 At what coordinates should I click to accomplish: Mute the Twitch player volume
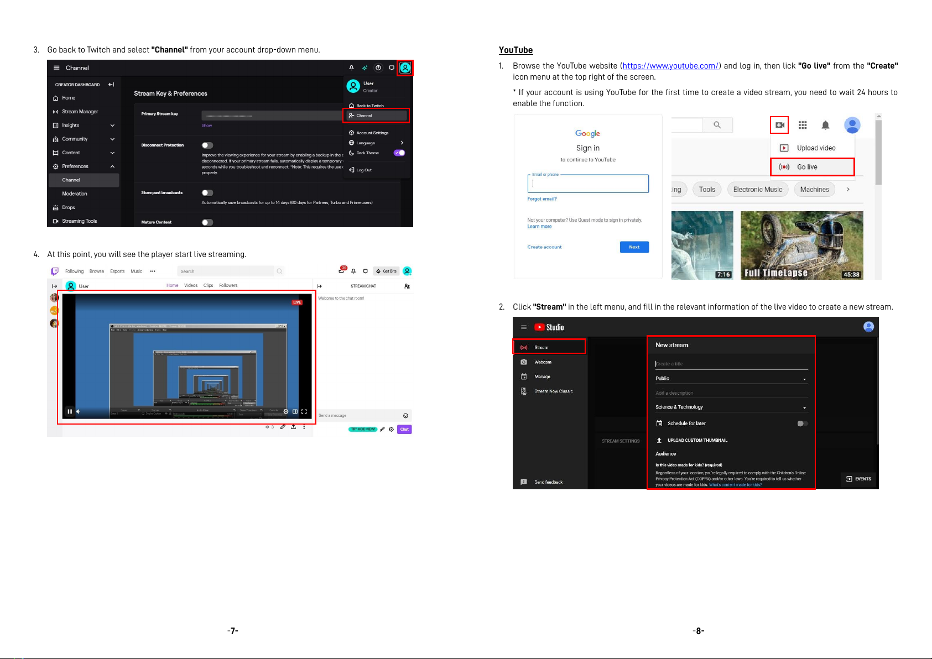[x=78, y=411]
